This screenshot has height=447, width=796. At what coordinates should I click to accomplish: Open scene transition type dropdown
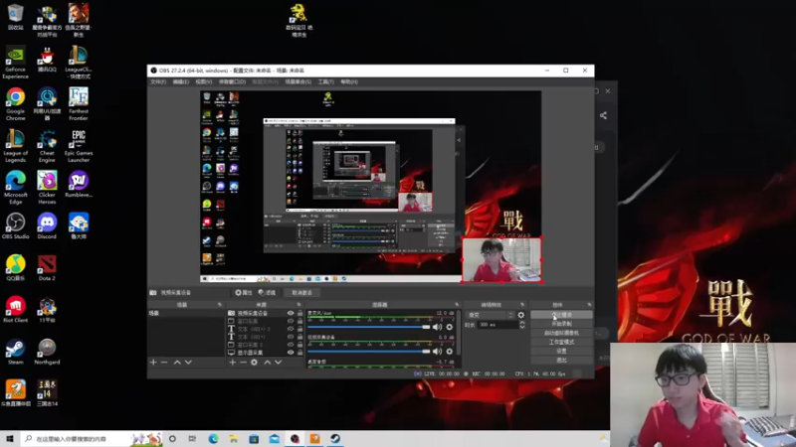[491, 315]
